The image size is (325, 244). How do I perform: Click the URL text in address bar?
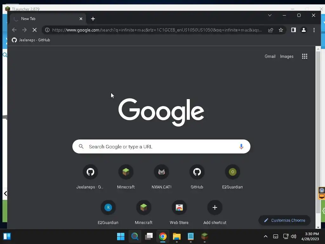pos(157,30)
